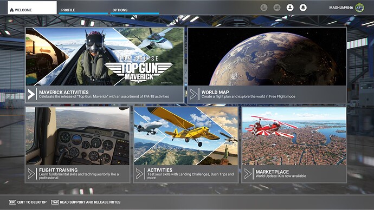The height and width of the screenshot is (210, 374).
Task: Open the friends group icon in top bar
Action: pos(277,8)
